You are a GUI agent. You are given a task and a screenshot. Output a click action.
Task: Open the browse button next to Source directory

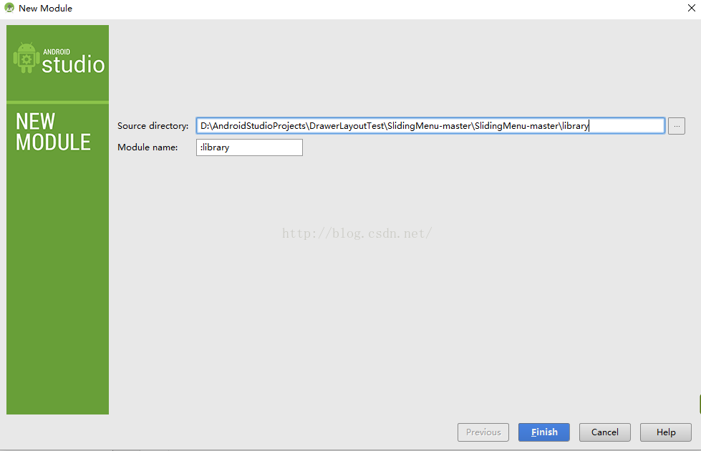tap(677, 126)
